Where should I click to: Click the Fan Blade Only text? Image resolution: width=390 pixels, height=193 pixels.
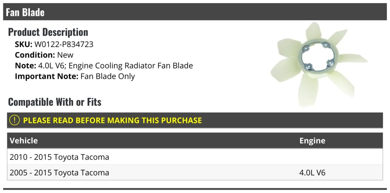tap(108, 76)
